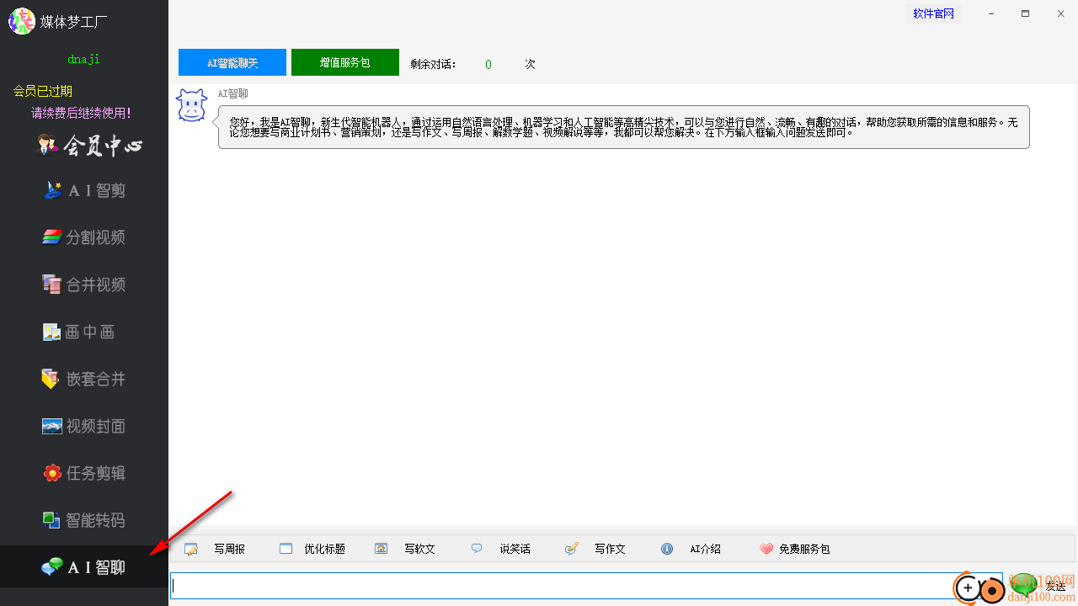Click the 写软文 picture icon
This screenshot has width=1078, height=606.
[381, 549]
